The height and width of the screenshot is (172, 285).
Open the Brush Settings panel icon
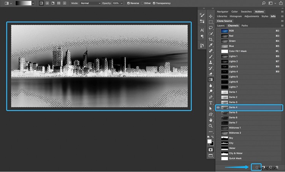(202, 15)
